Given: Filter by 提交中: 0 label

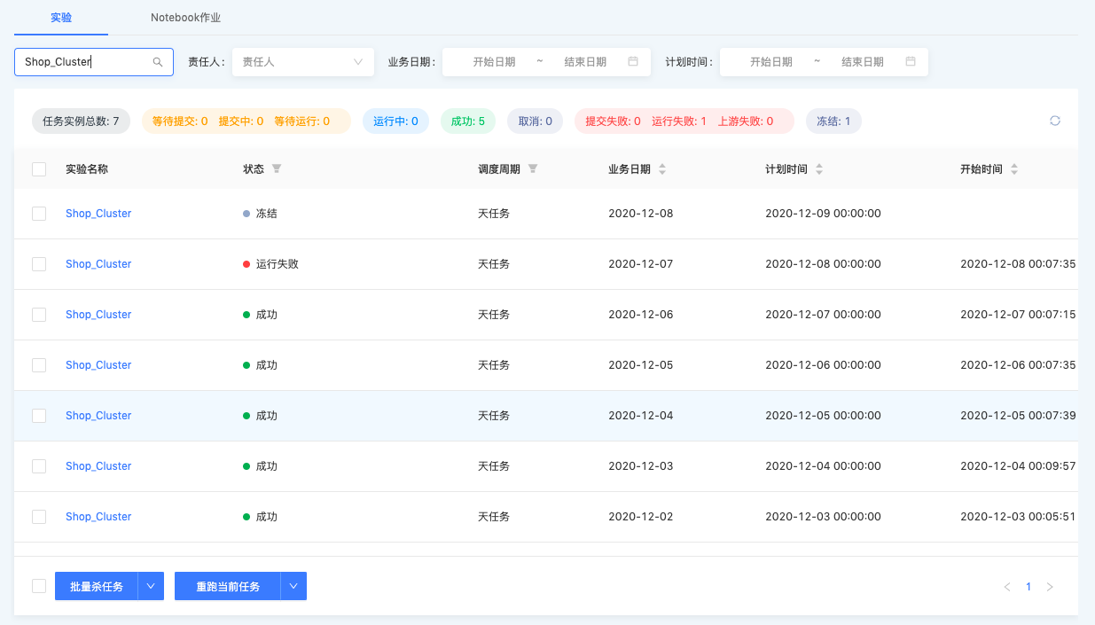Looking at the screenshot, I should [241, 121].
